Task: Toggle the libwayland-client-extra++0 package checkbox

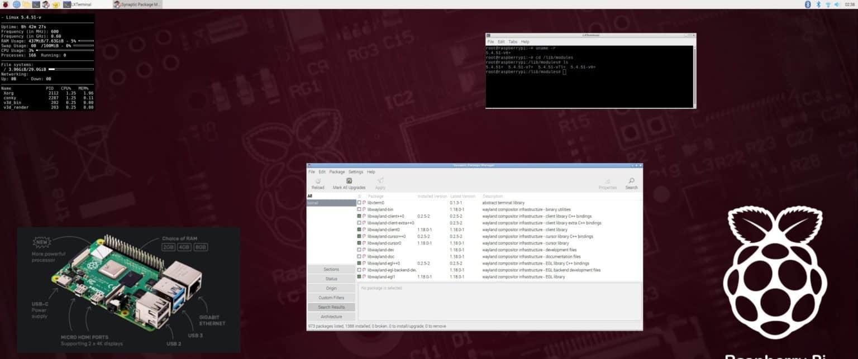Action: 359,223
